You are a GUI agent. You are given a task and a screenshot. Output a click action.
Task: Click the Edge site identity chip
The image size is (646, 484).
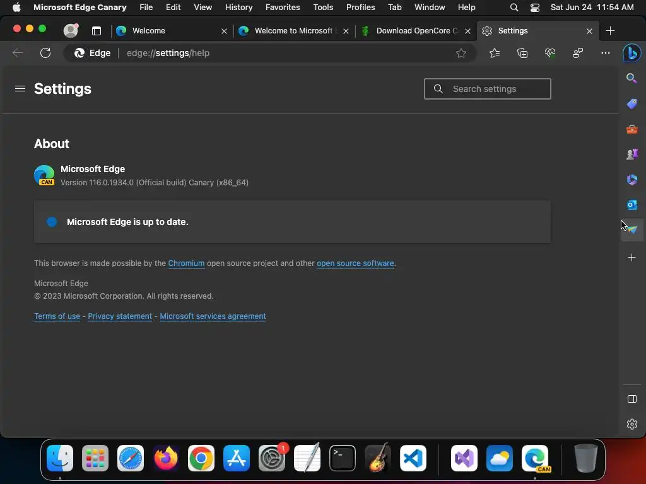(92, 53)
